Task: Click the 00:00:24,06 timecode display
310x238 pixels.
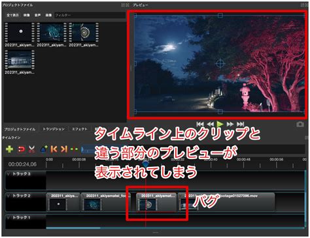Action: pos(22,164)
